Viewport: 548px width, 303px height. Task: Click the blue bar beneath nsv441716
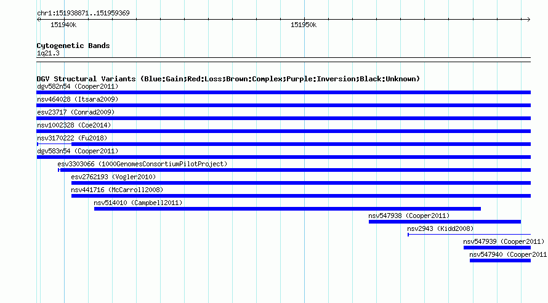(301, 196)
